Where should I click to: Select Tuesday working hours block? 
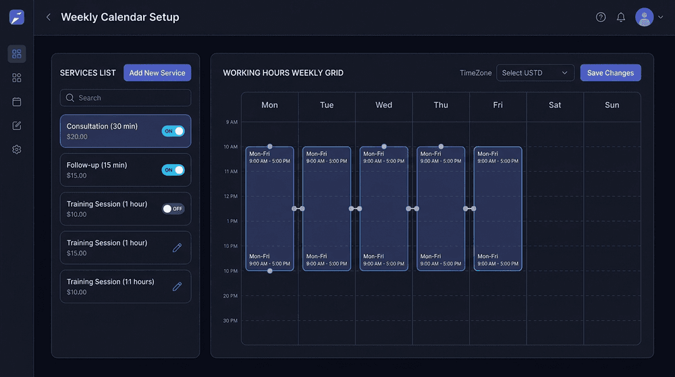click(x=327, y=209)
